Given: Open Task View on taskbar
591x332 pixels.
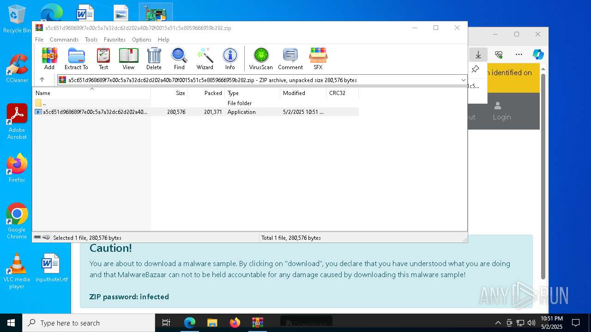Looking at the screenshot, I should [166, 323].
